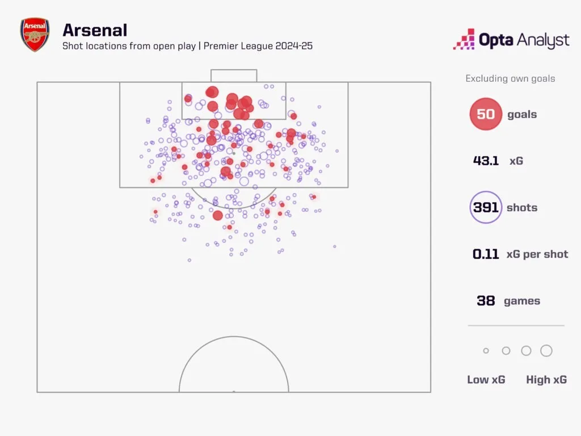Viewport: 581px width, 436px height.
Task: Click the shot locations subtitle text
Action: click(187, 46)
